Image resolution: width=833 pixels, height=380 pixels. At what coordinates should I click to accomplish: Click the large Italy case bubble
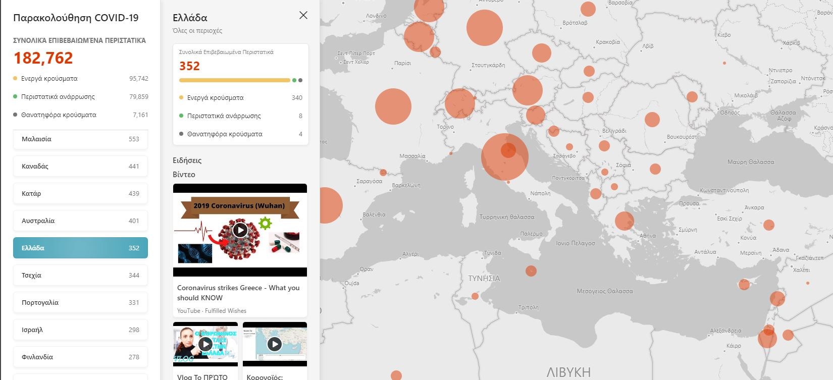[504, 157]
